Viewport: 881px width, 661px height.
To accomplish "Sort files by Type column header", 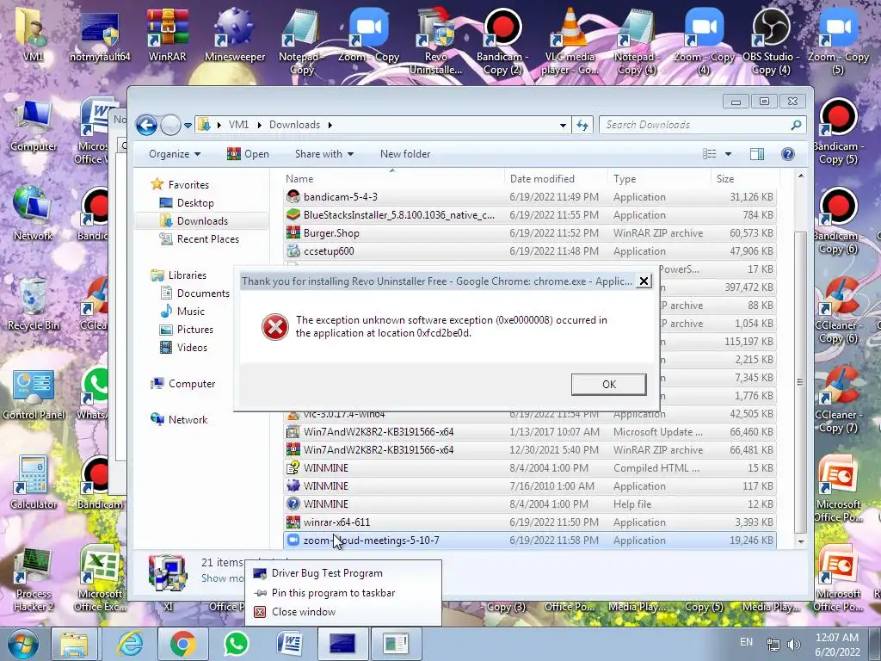I will [x=659, y=179].
